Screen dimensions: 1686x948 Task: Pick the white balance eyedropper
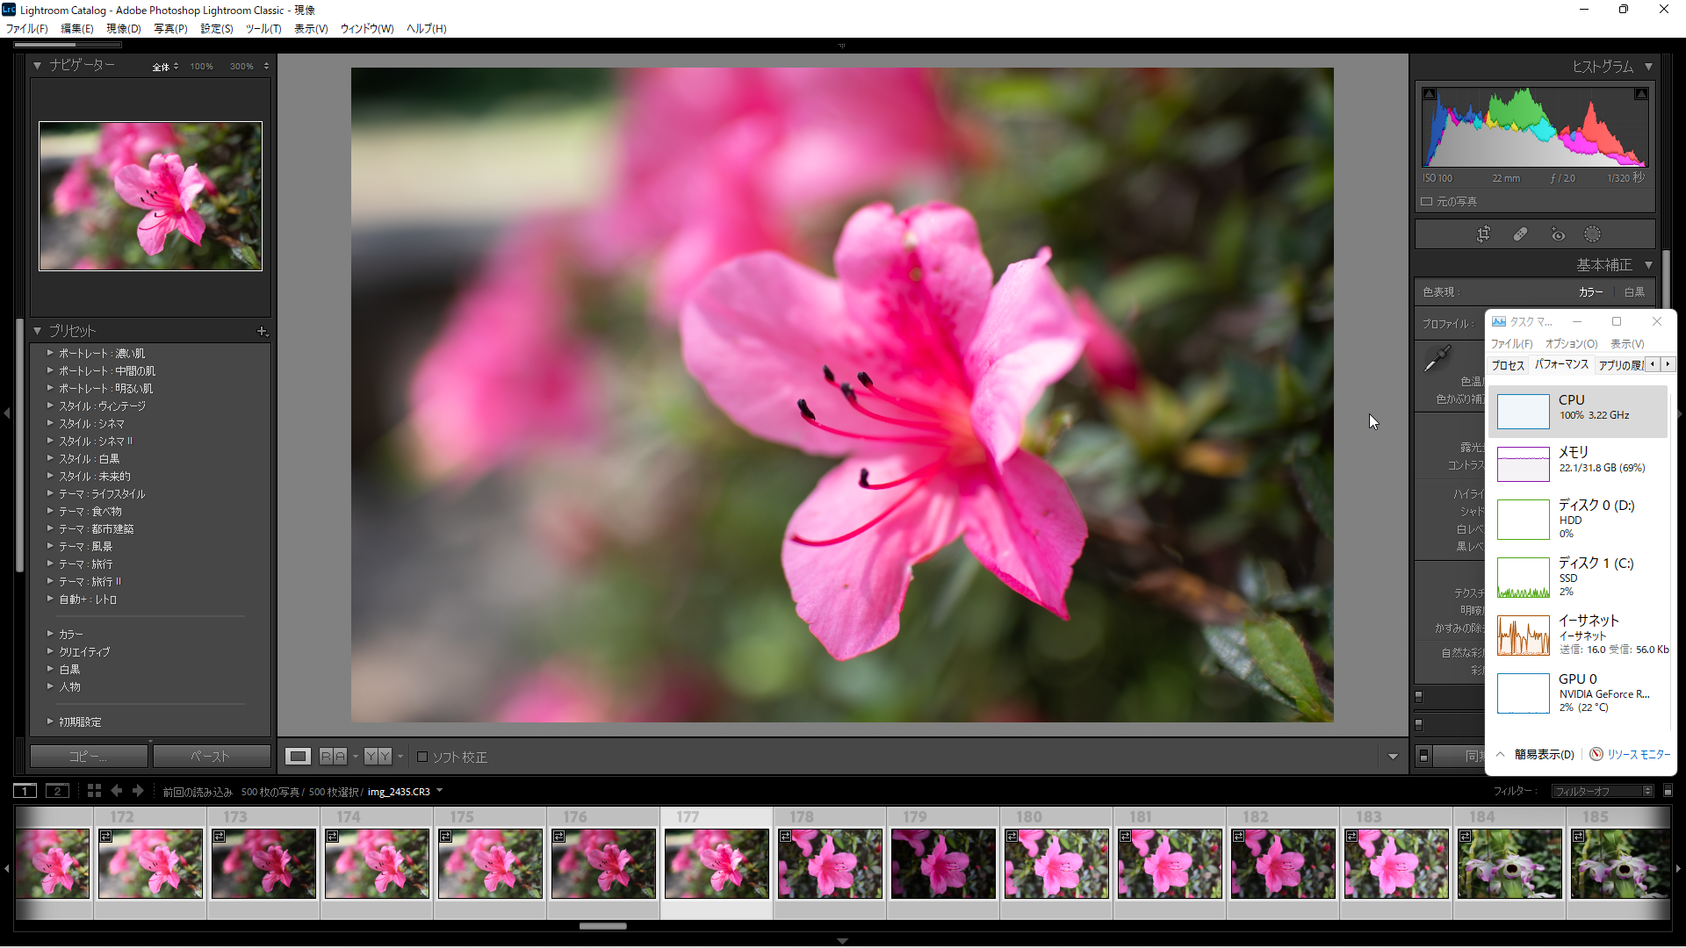(1437, 358)
